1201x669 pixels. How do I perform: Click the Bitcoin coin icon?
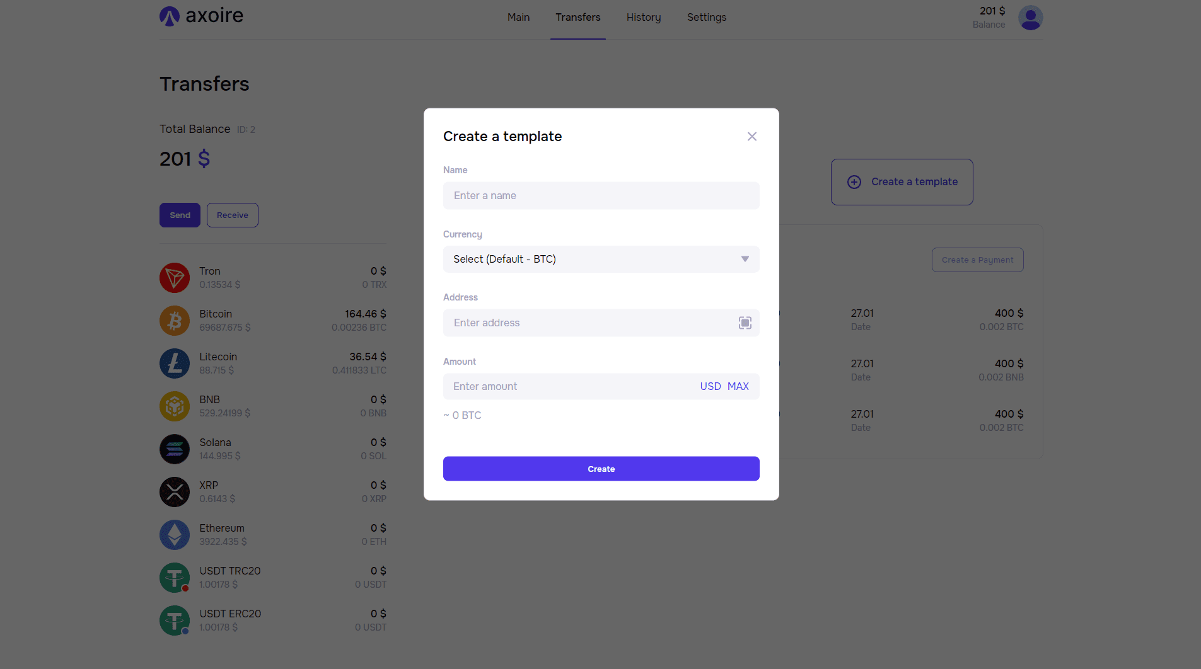175,321
